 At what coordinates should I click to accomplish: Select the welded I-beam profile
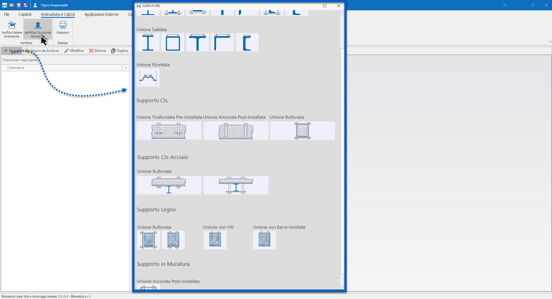148,43
